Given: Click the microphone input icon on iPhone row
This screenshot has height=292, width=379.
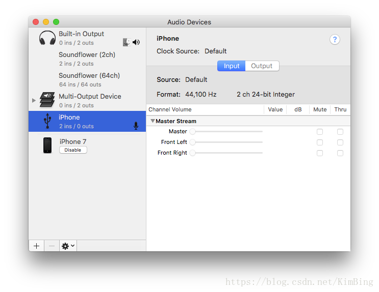Looking at the screenshot, I should click(x=136, y=126).
